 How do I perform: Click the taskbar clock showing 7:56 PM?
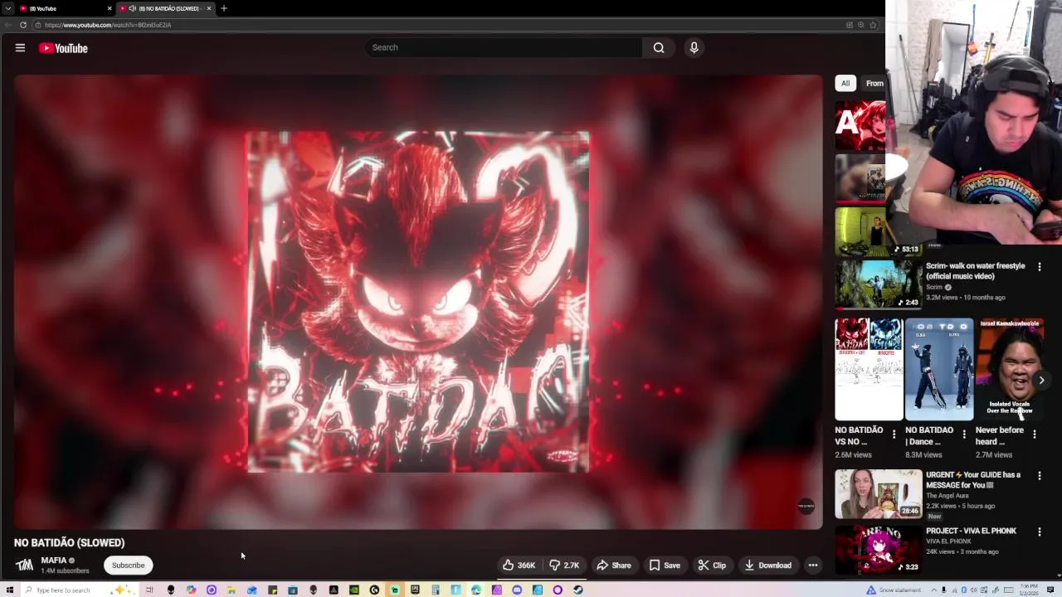tap(1029, 590)
